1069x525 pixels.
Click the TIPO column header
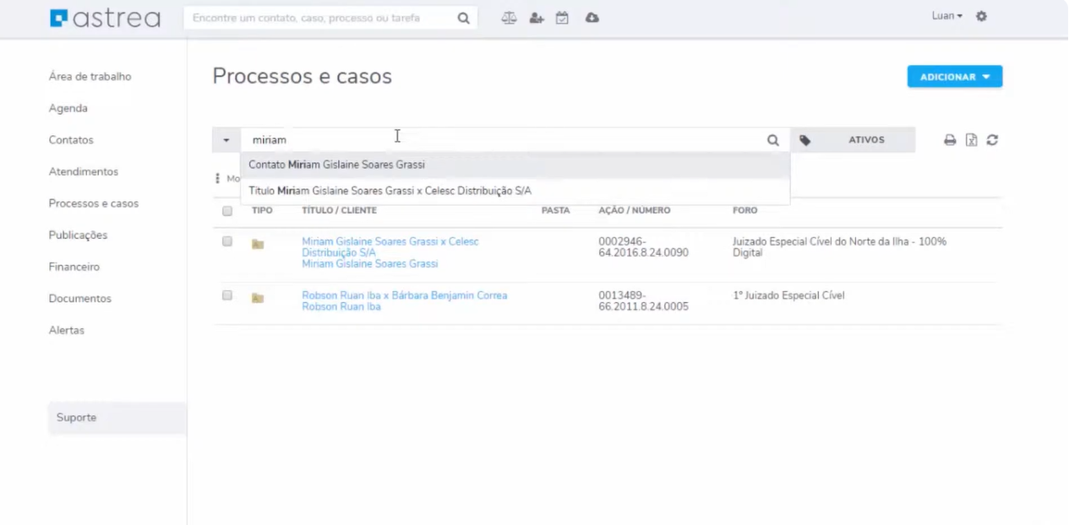(262, 210)
